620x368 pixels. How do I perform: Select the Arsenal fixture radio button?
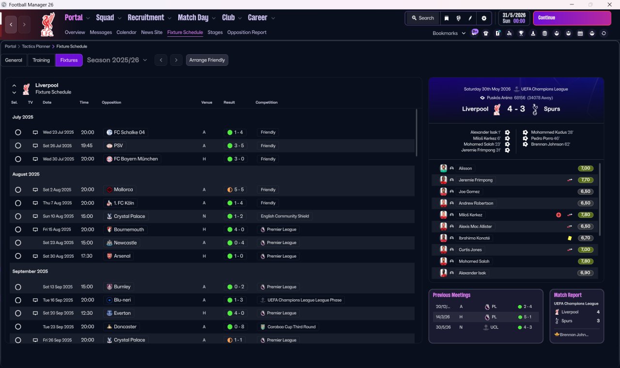[18, 256]
